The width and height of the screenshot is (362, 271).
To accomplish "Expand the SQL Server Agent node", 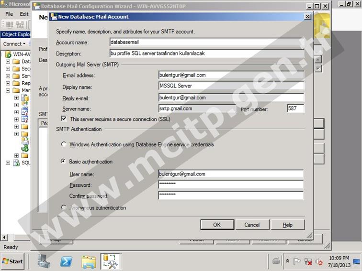I will coord(8,163).
